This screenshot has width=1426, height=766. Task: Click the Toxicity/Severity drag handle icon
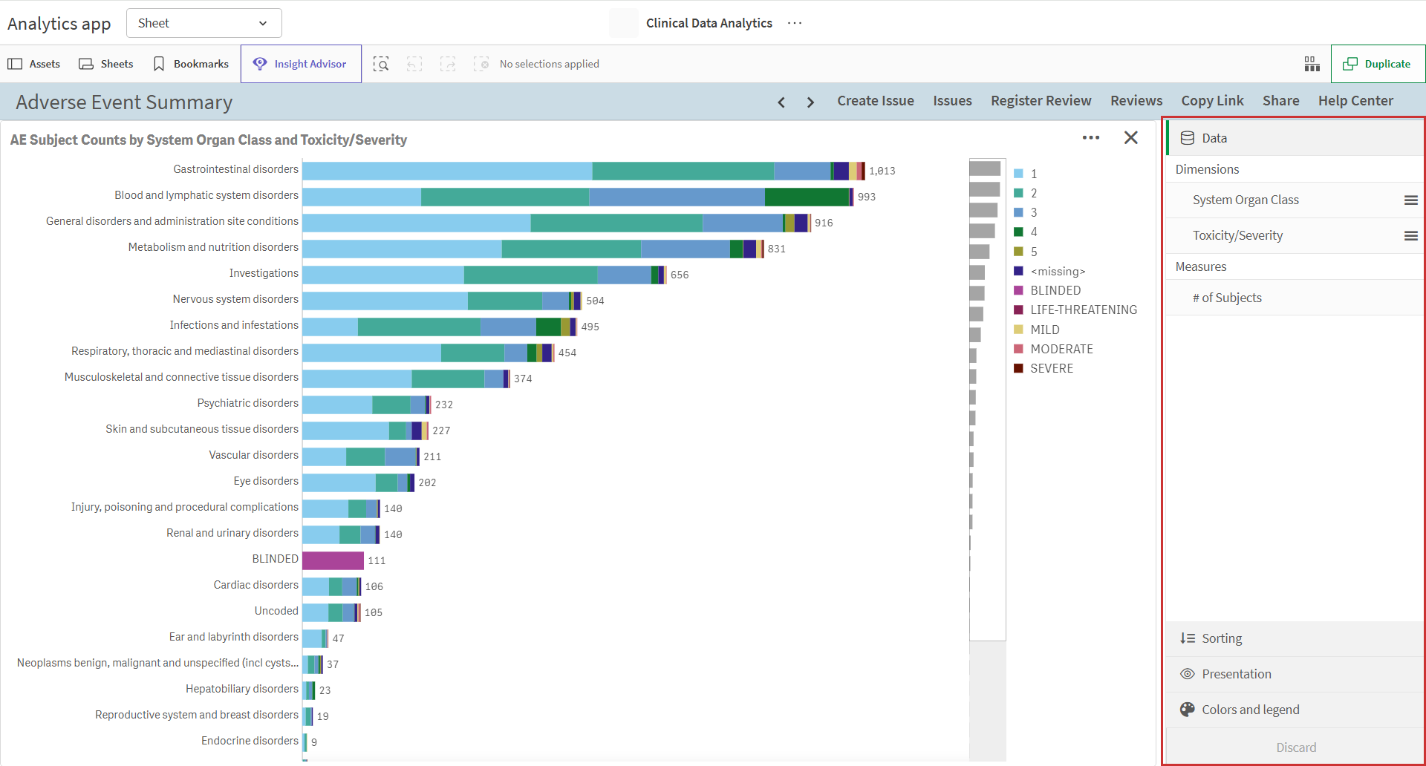tap(1411, 236)
